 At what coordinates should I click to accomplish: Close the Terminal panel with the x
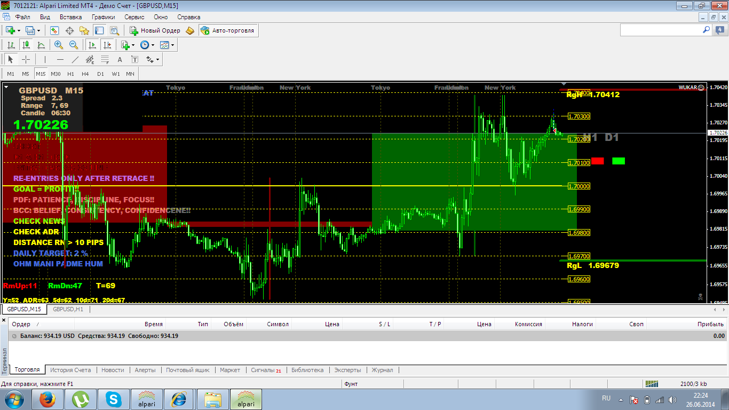[x=4, y=319]
